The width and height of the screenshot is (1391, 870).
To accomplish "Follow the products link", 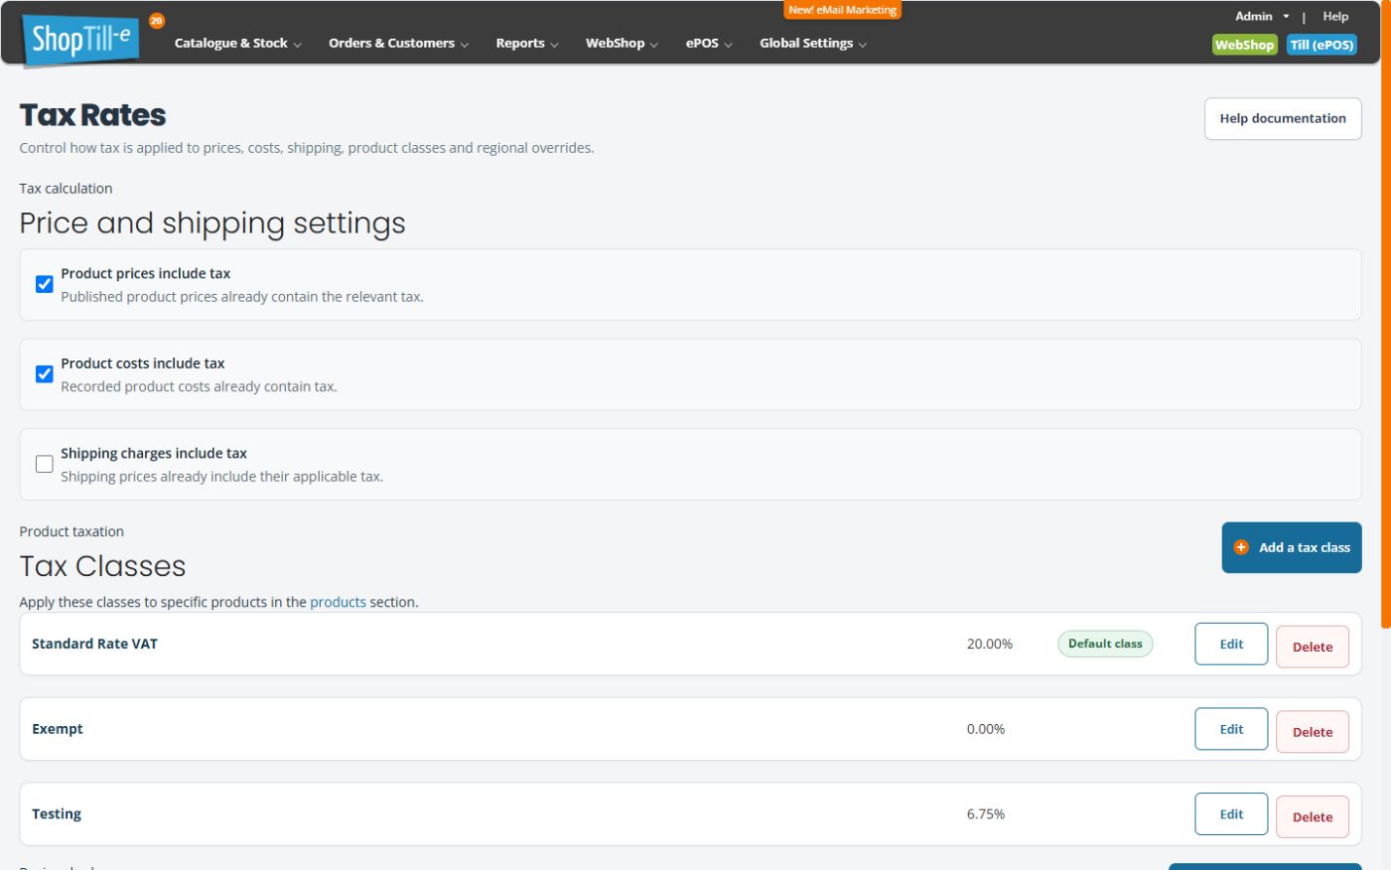I will 338,602.
